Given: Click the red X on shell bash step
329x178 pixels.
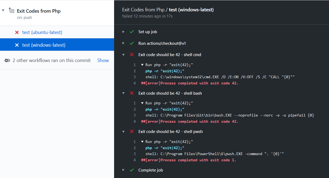Looking at the screenshot, I should click(132, 93).
